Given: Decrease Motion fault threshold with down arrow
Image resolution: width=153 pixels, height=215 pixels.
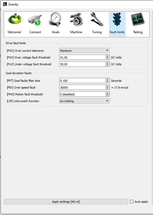Looking at the screenshot, I should [107, 95].
